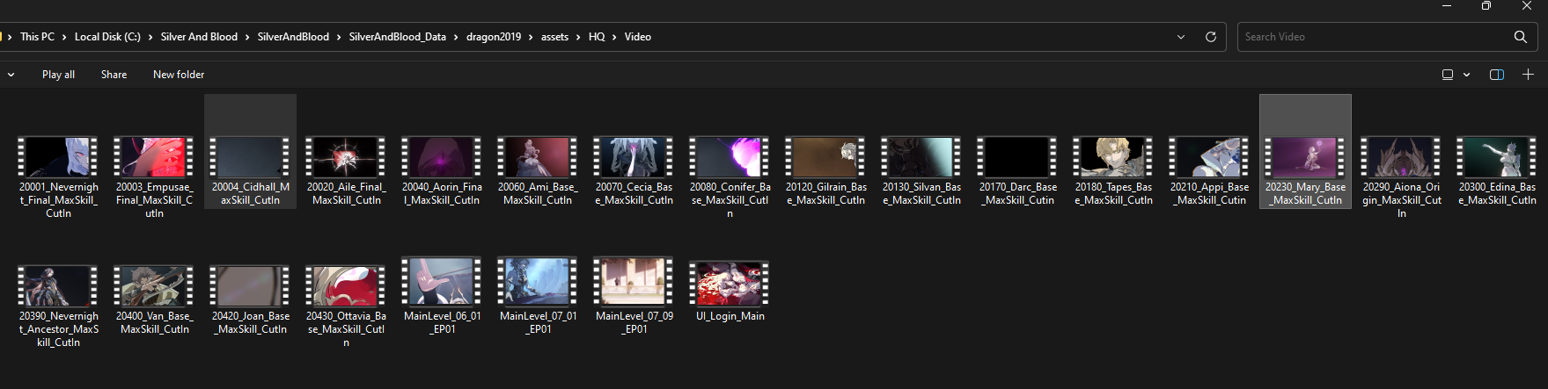
Task: Select the 20300_Edina_Base_MaxSkill_CutIn video icon
Action: (1497, 157)
